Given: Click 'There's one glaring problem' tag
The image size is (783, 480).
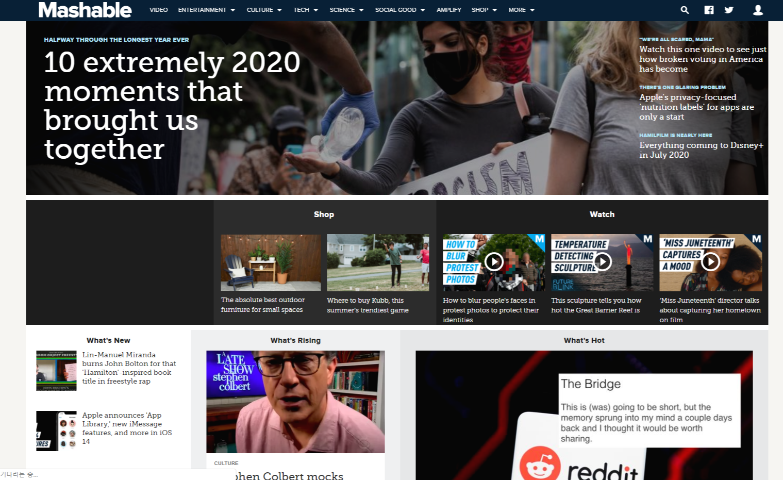Looking at the screenshot, I should tap(682, 87).
